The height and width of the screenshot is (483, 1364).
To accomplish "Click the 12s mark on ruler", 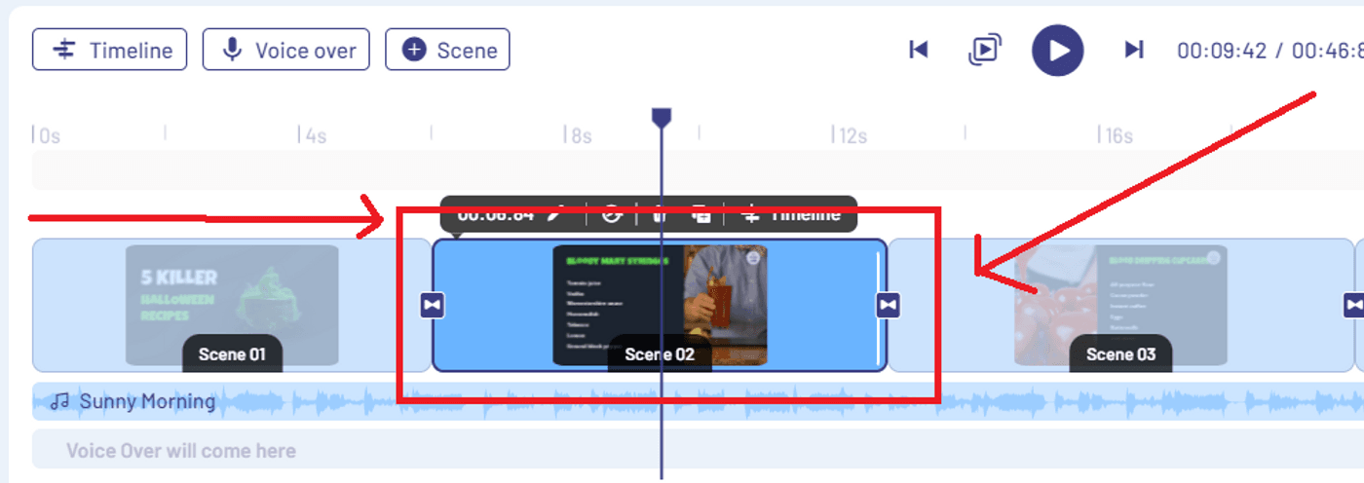I will (848, 135).
